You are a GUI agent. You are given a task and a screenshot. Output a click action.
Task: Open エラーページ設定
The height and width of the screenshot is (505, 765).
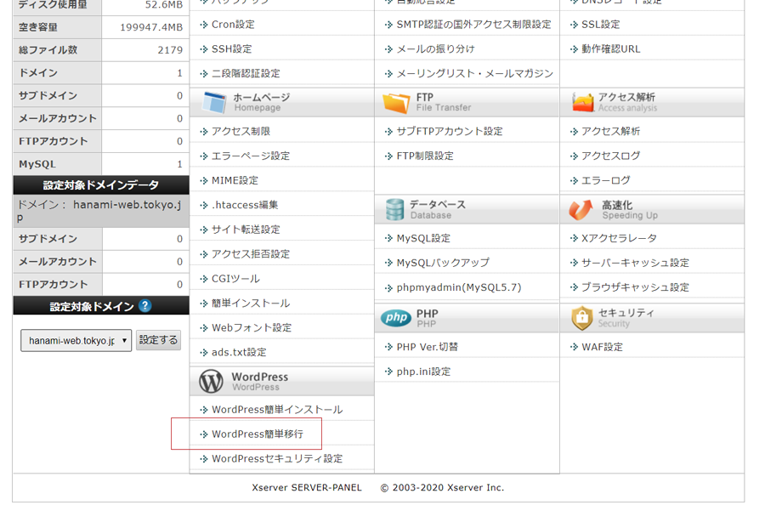point(251,156)
